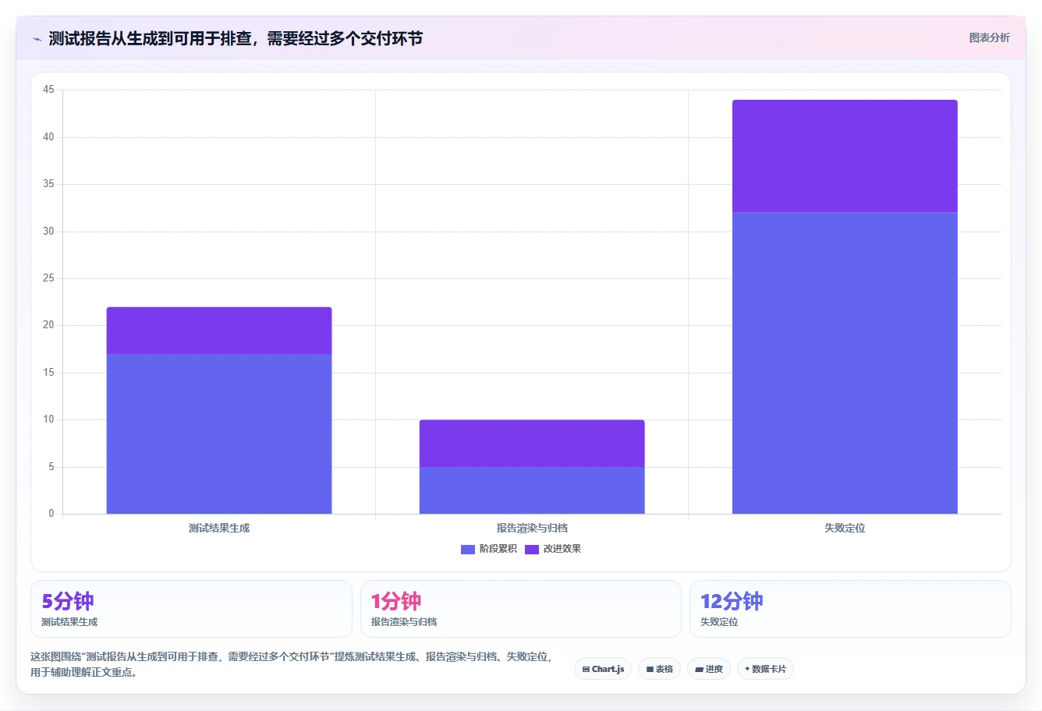Click the 报告渲染与归档 blue bottom bar segment
Image resolution: width=1042 pixels, height=711 pixels.
coord(532,490)
